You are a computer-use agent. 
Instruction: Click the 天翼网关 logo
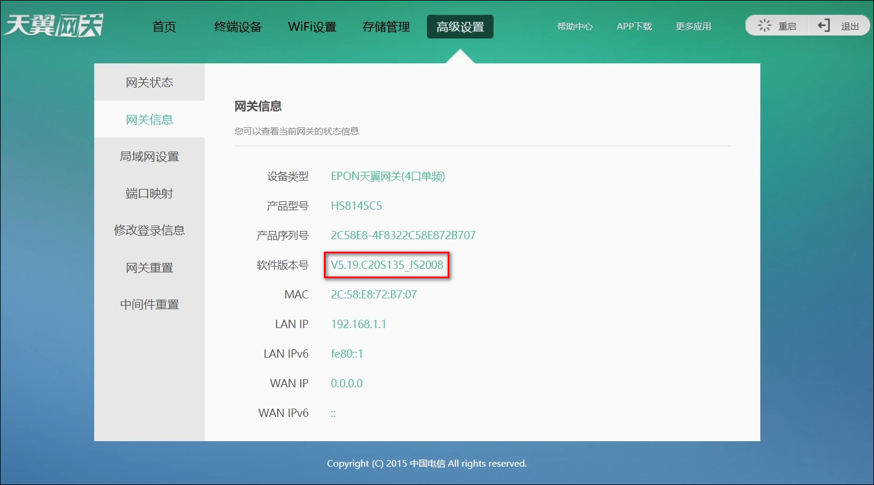tap(53, 25)
